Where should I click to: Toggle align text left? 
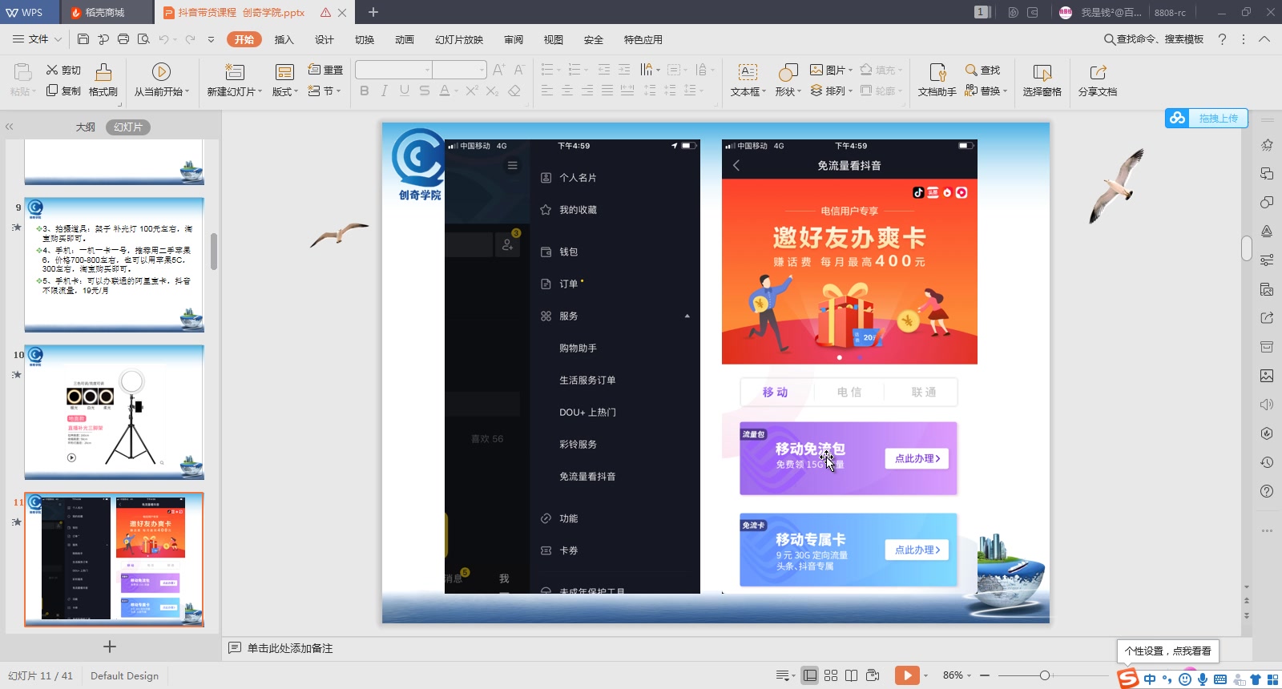[547, 91]
